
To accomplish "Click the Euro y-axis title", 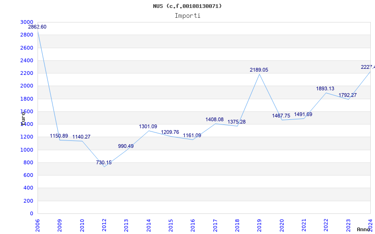I will (23, 119).
